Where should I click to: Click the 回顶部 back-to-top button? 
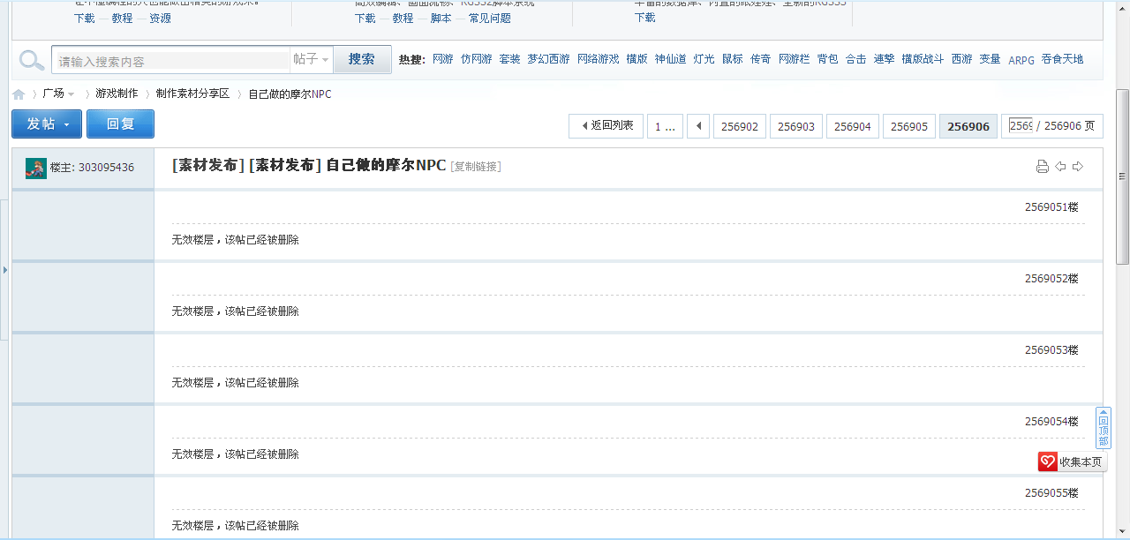tap(1103, 429)
